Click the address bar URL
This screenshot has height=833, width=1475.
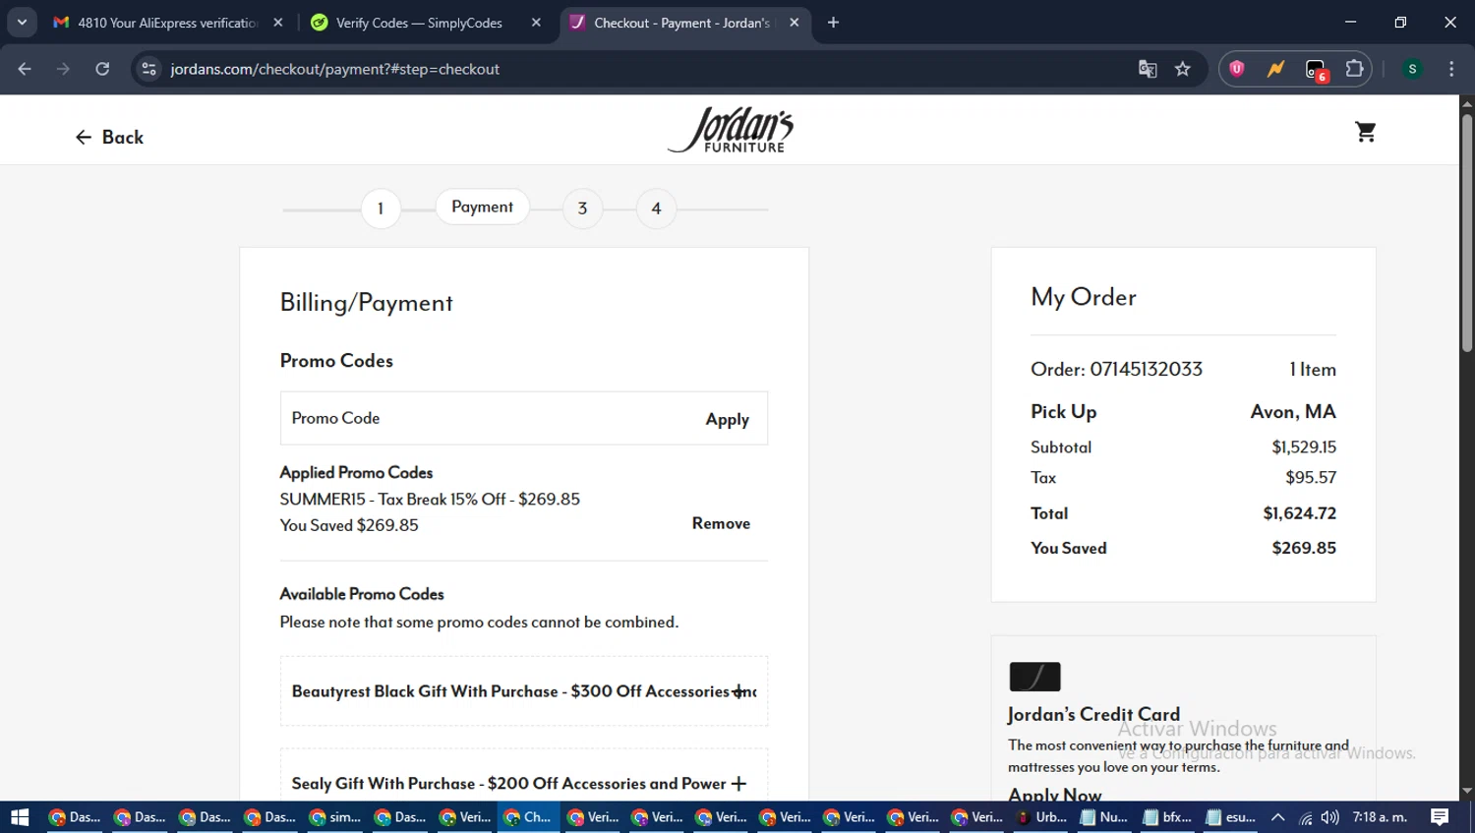(334, 69)
